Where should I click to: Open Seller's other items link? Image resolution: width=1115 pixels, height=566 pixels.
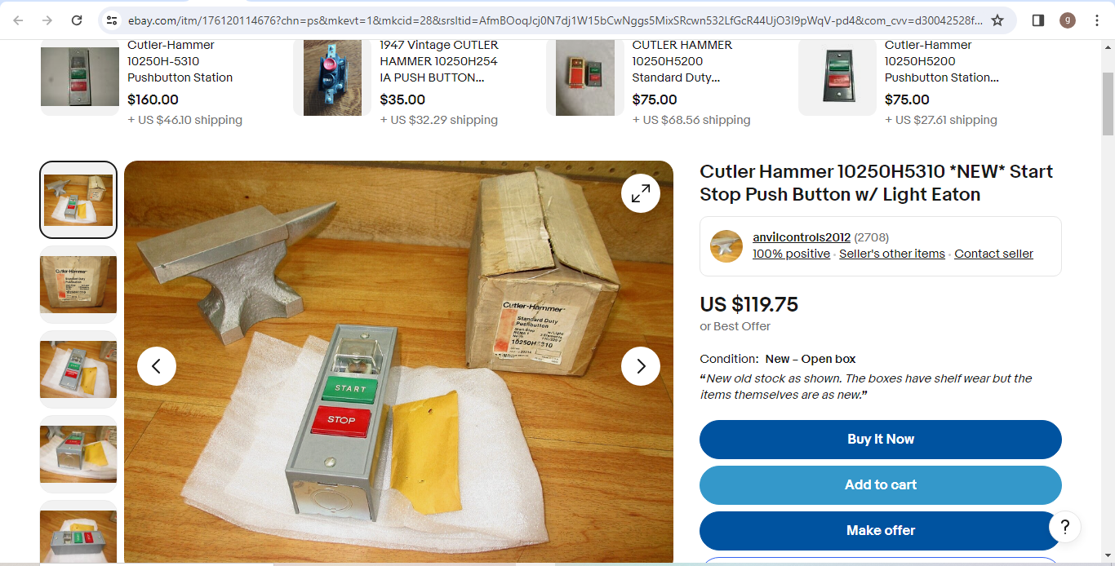[892, 254]
